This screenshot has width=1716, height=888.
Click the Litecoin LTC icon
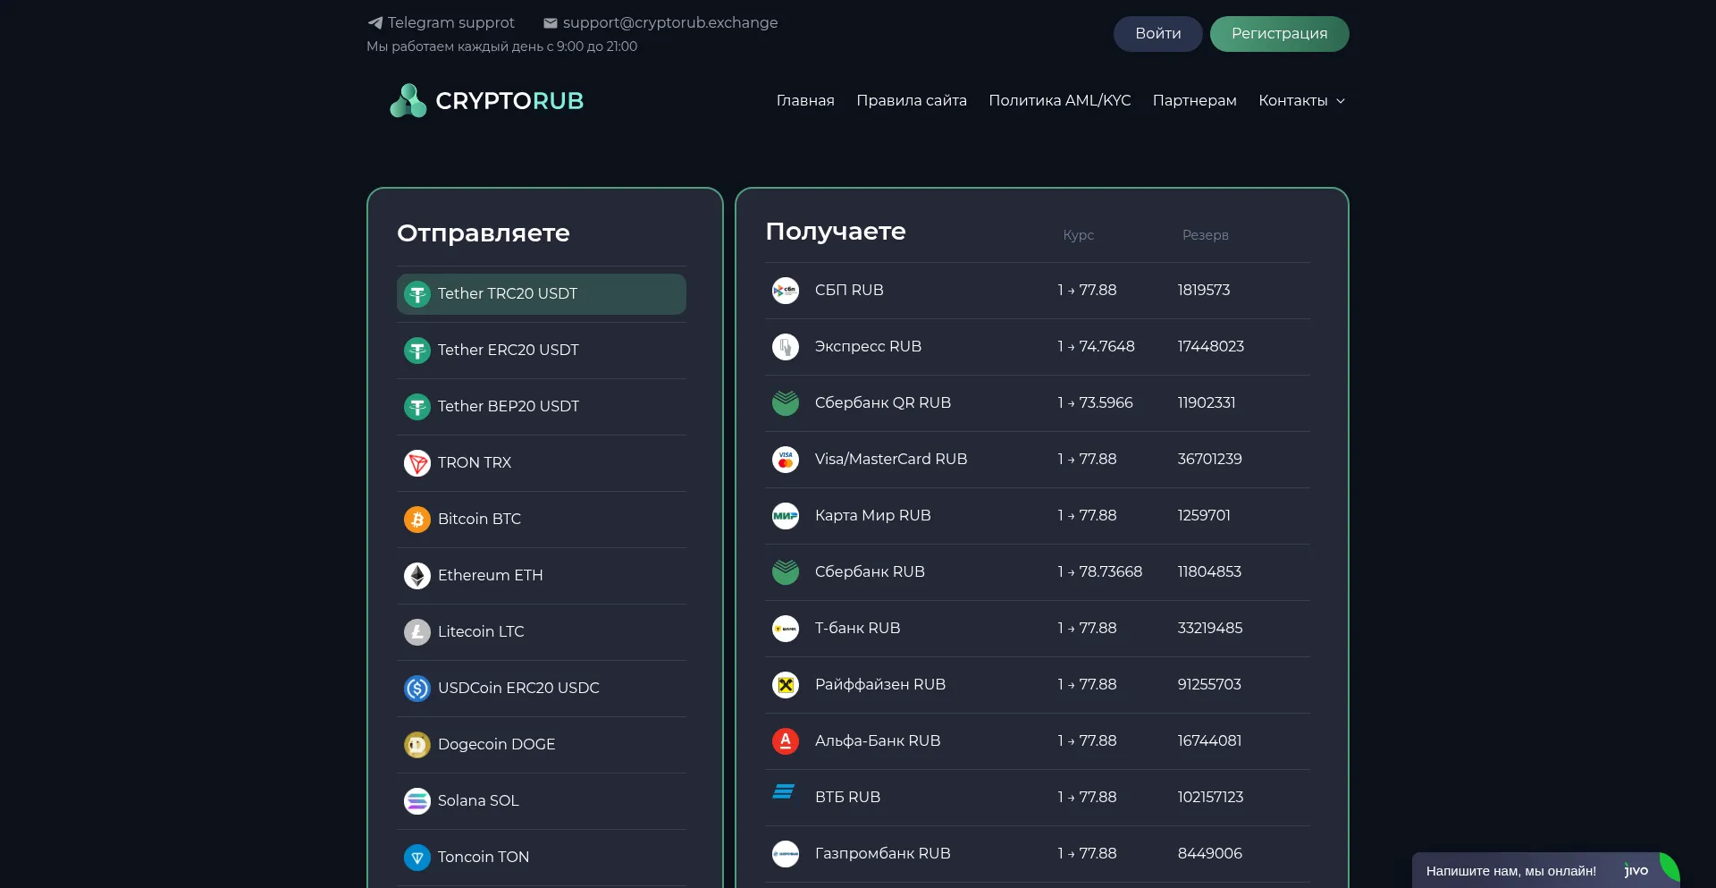point(417,632)
